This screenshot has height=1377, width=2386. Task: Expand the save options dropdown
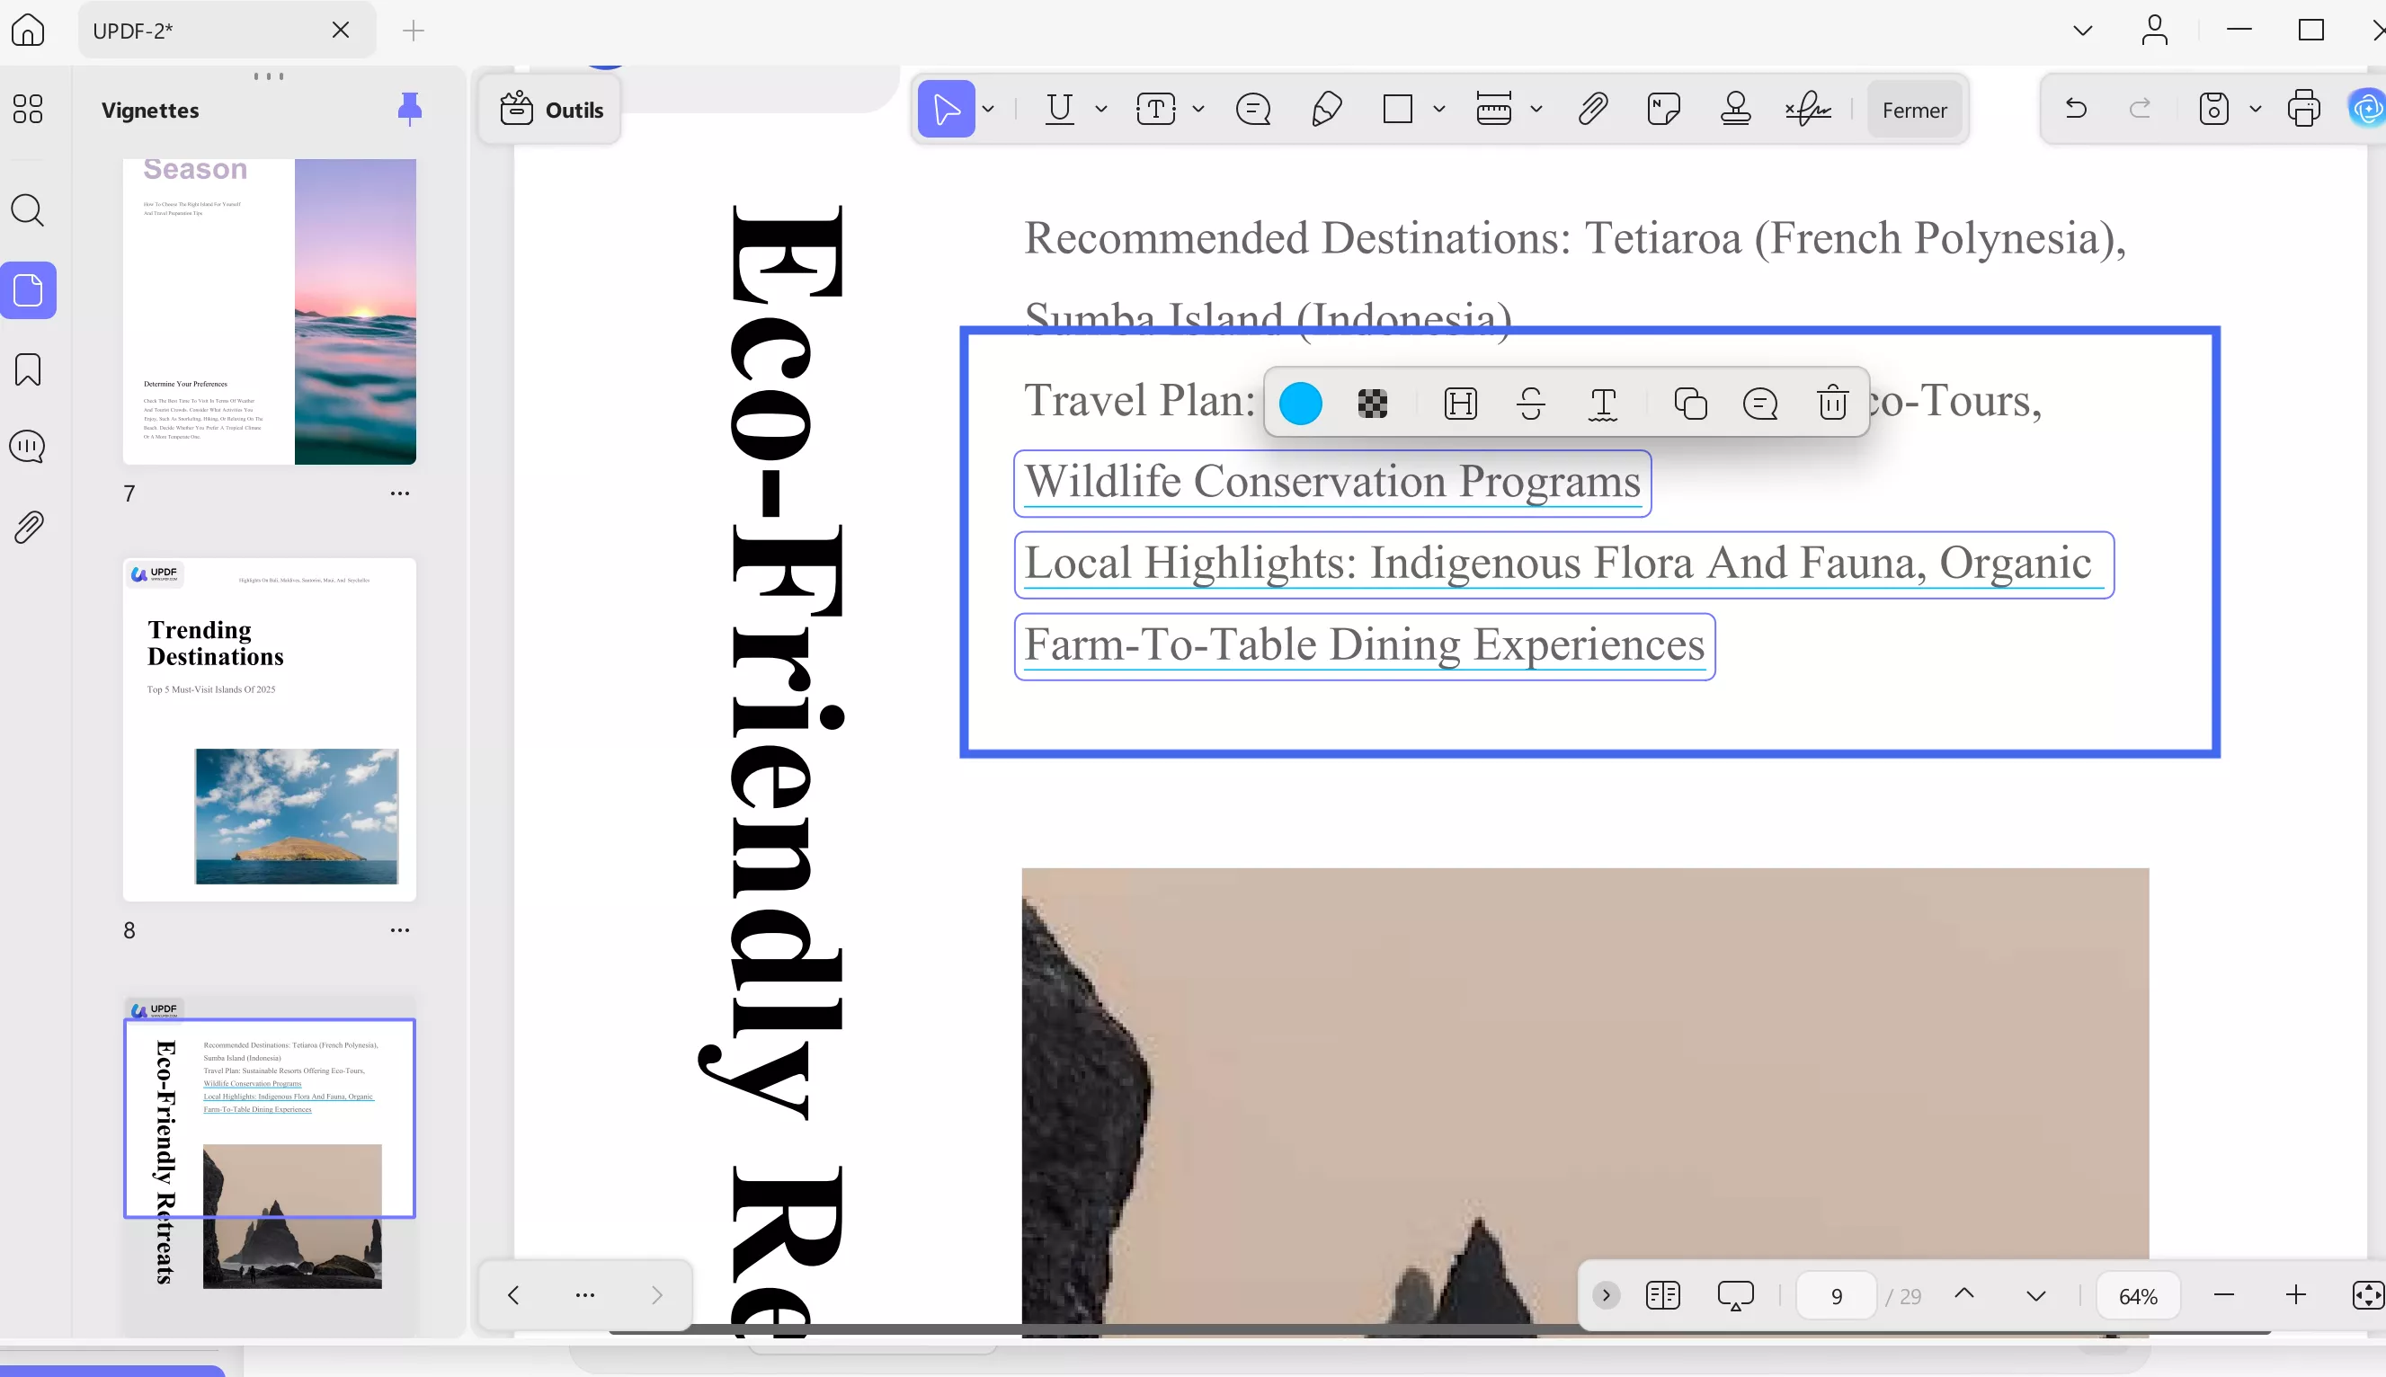click(x=2256, y=110)
